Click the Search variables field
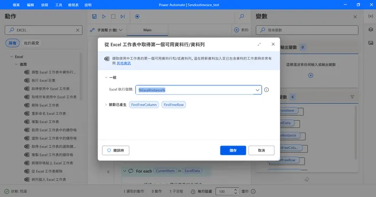The width and height of the screenshot is (376, 197). [307, 30]
